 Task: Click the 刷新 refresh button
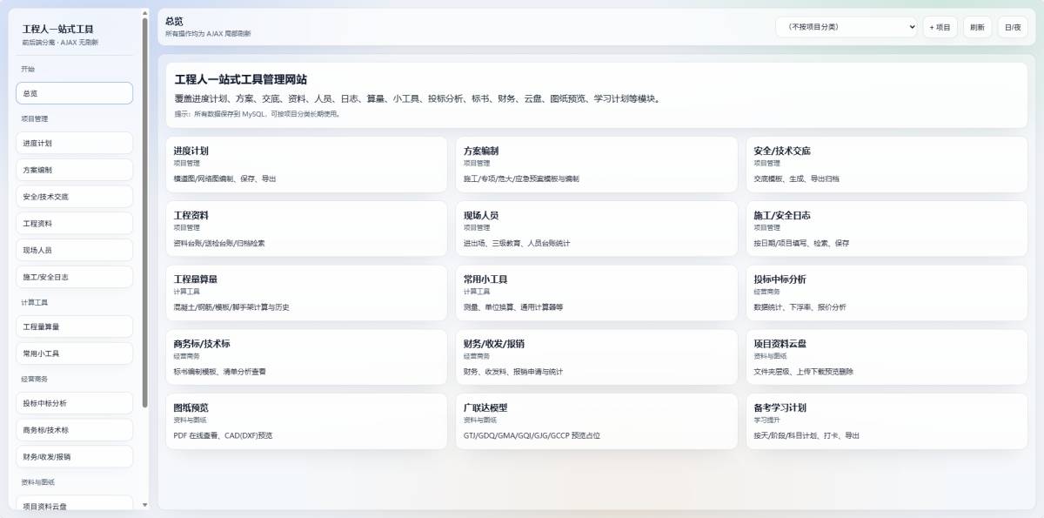pyautogui.click(x=977, y=27)
